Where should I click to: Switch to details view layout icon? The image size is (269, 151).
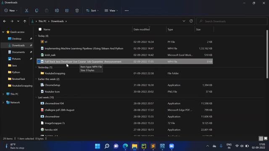click(x=261, y=138)
